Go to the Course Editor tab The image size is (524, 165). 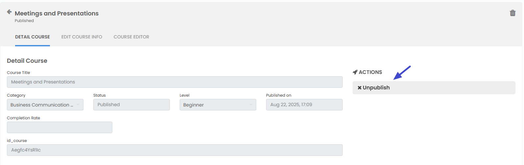click(x=131, y=37)
